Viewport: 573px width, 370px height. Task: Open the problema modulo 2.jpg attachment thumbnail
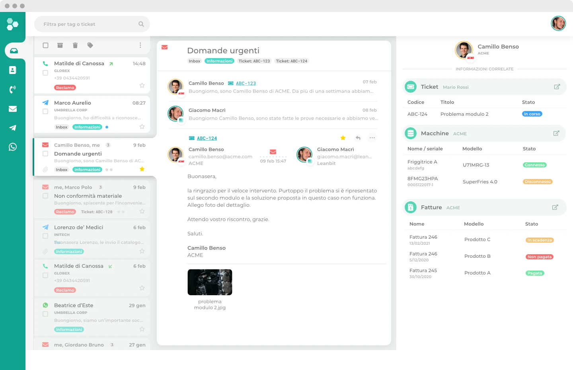[210, 282]
